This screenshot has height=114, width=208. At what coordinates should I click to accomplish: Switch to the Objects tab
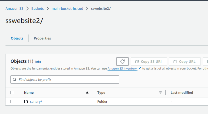[x=17, y=38]
